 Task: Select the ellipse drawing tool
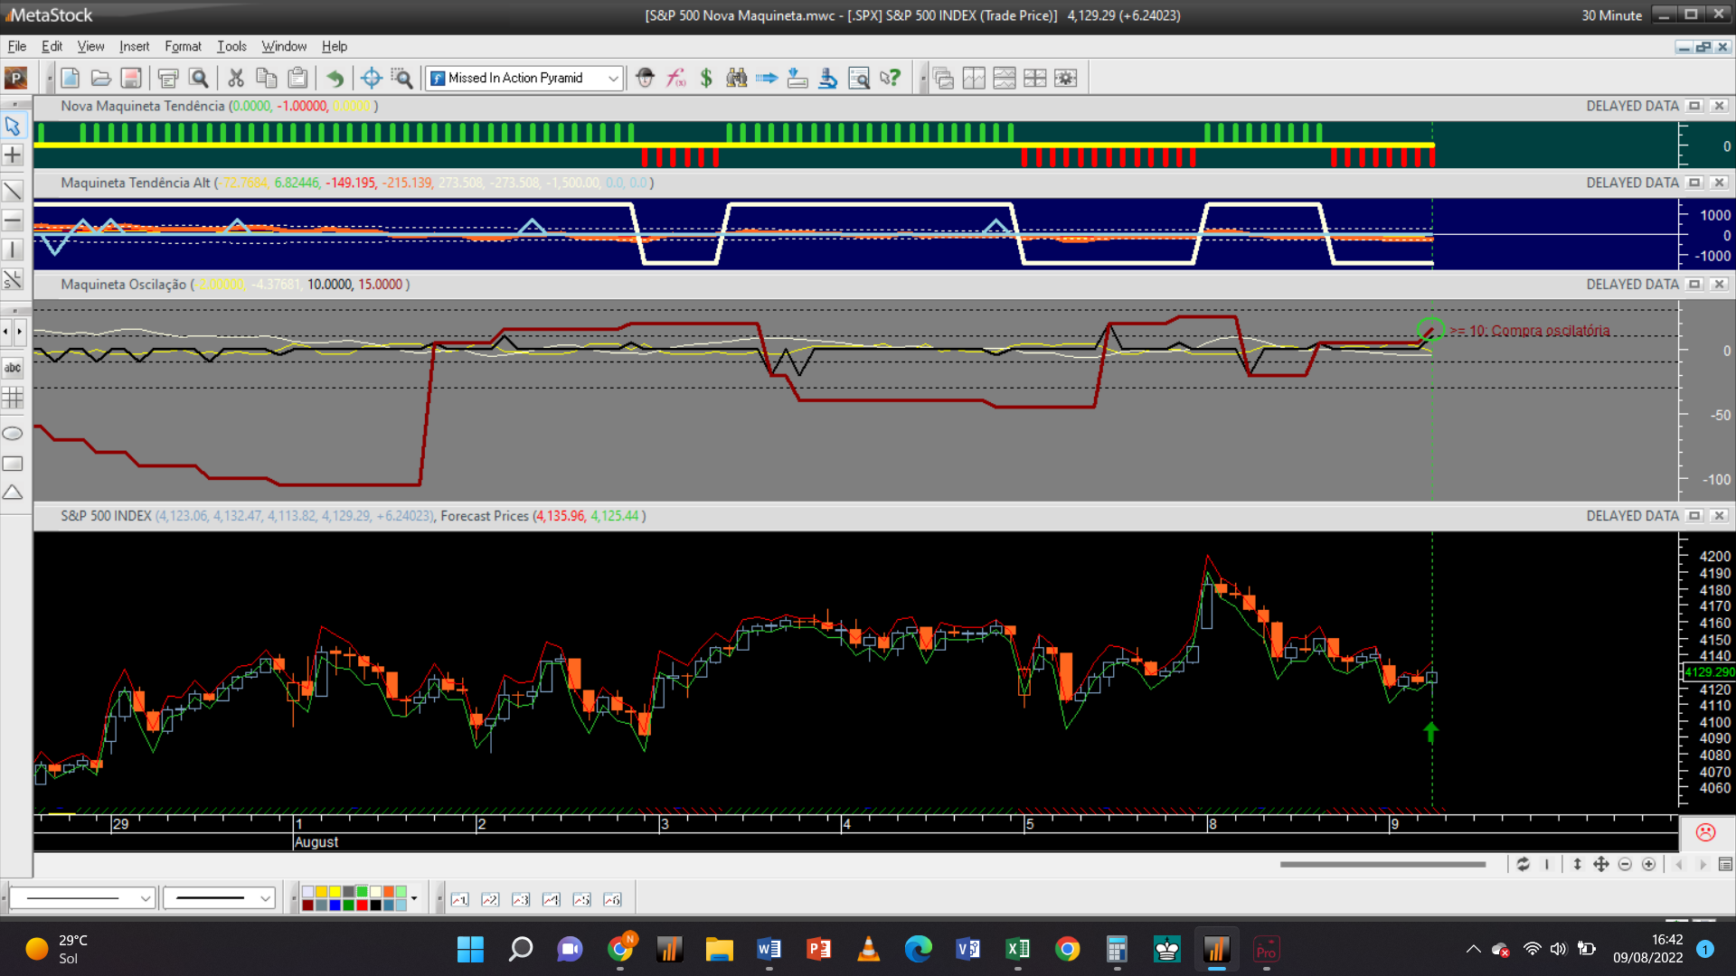click(x=13, y=434)
